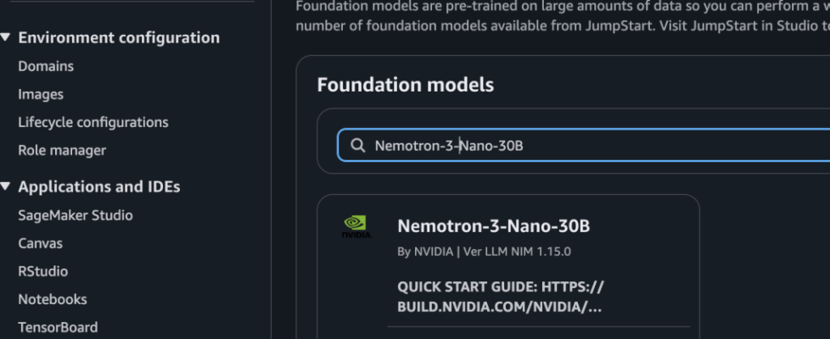
Task: Click the NVIDIA logo on the model card
Action: [x=356, y=226]
